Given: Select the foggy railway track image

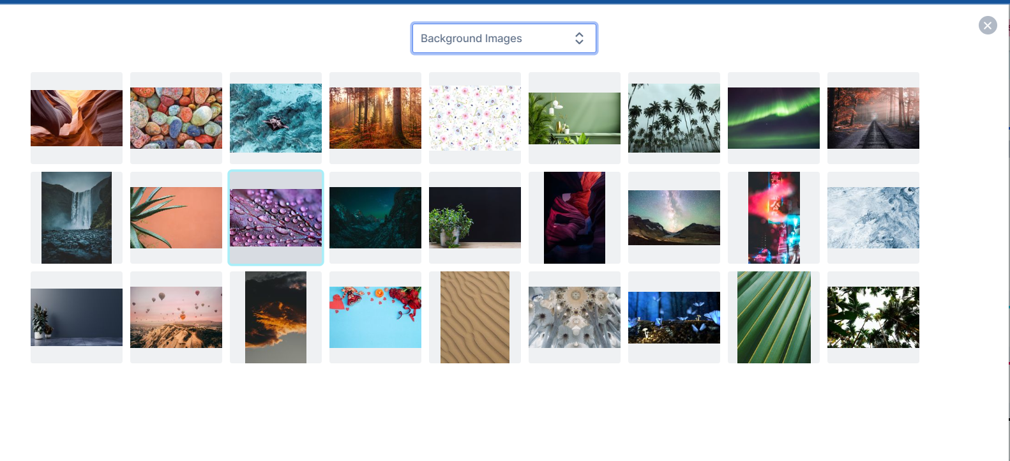Looking at the screenshot, I should (873, 118).
